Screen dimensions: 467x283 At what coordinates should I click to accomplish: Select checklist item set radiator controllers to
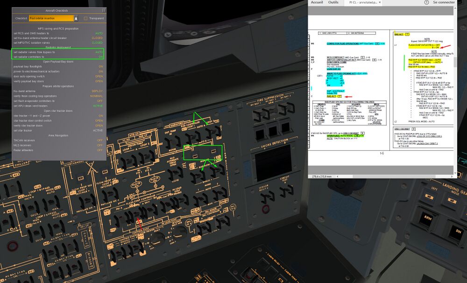coord(58,57)
